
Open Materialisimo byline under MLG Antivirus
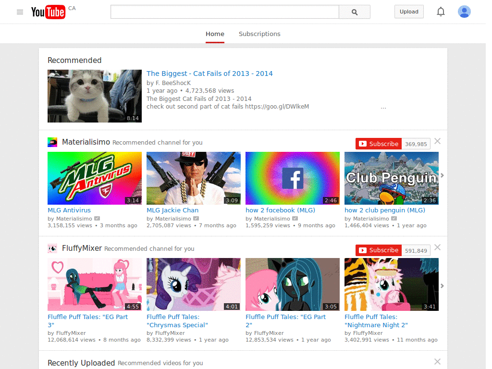[x=74, y=219]
